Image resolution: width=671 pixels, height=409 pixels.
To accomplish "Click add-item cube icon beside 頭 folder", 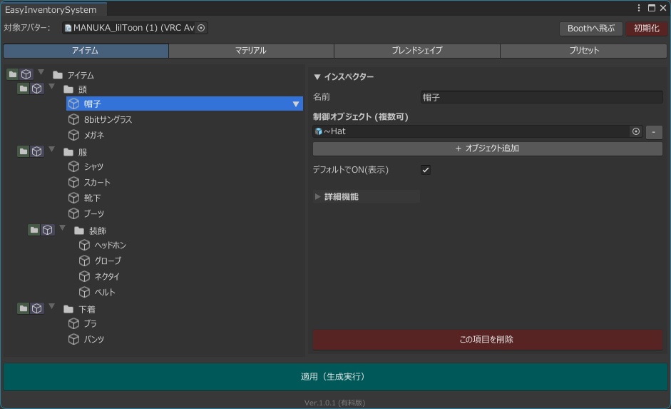I will 37,89.
